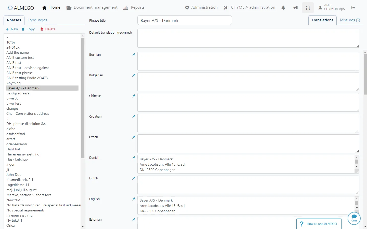Click the ALMEGO logo
This screenshot has width=367, height=229.
pos(21,8)
